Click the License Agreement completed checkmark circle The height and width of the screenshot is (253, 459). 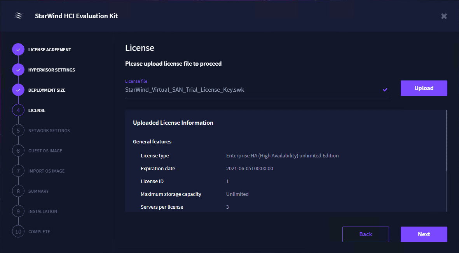(18, 50)
